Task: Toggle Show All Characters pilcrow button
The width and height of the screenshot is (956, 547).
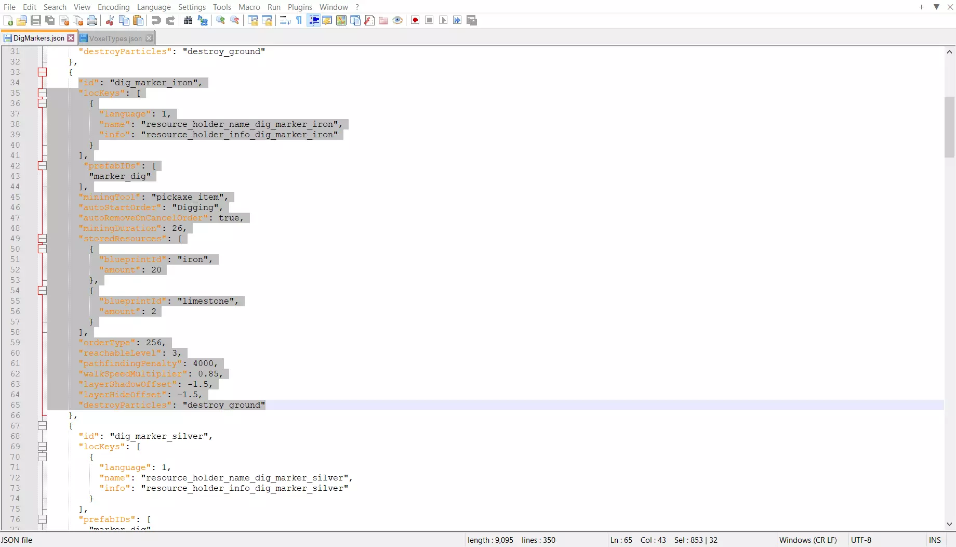Action: coord(299,20)
